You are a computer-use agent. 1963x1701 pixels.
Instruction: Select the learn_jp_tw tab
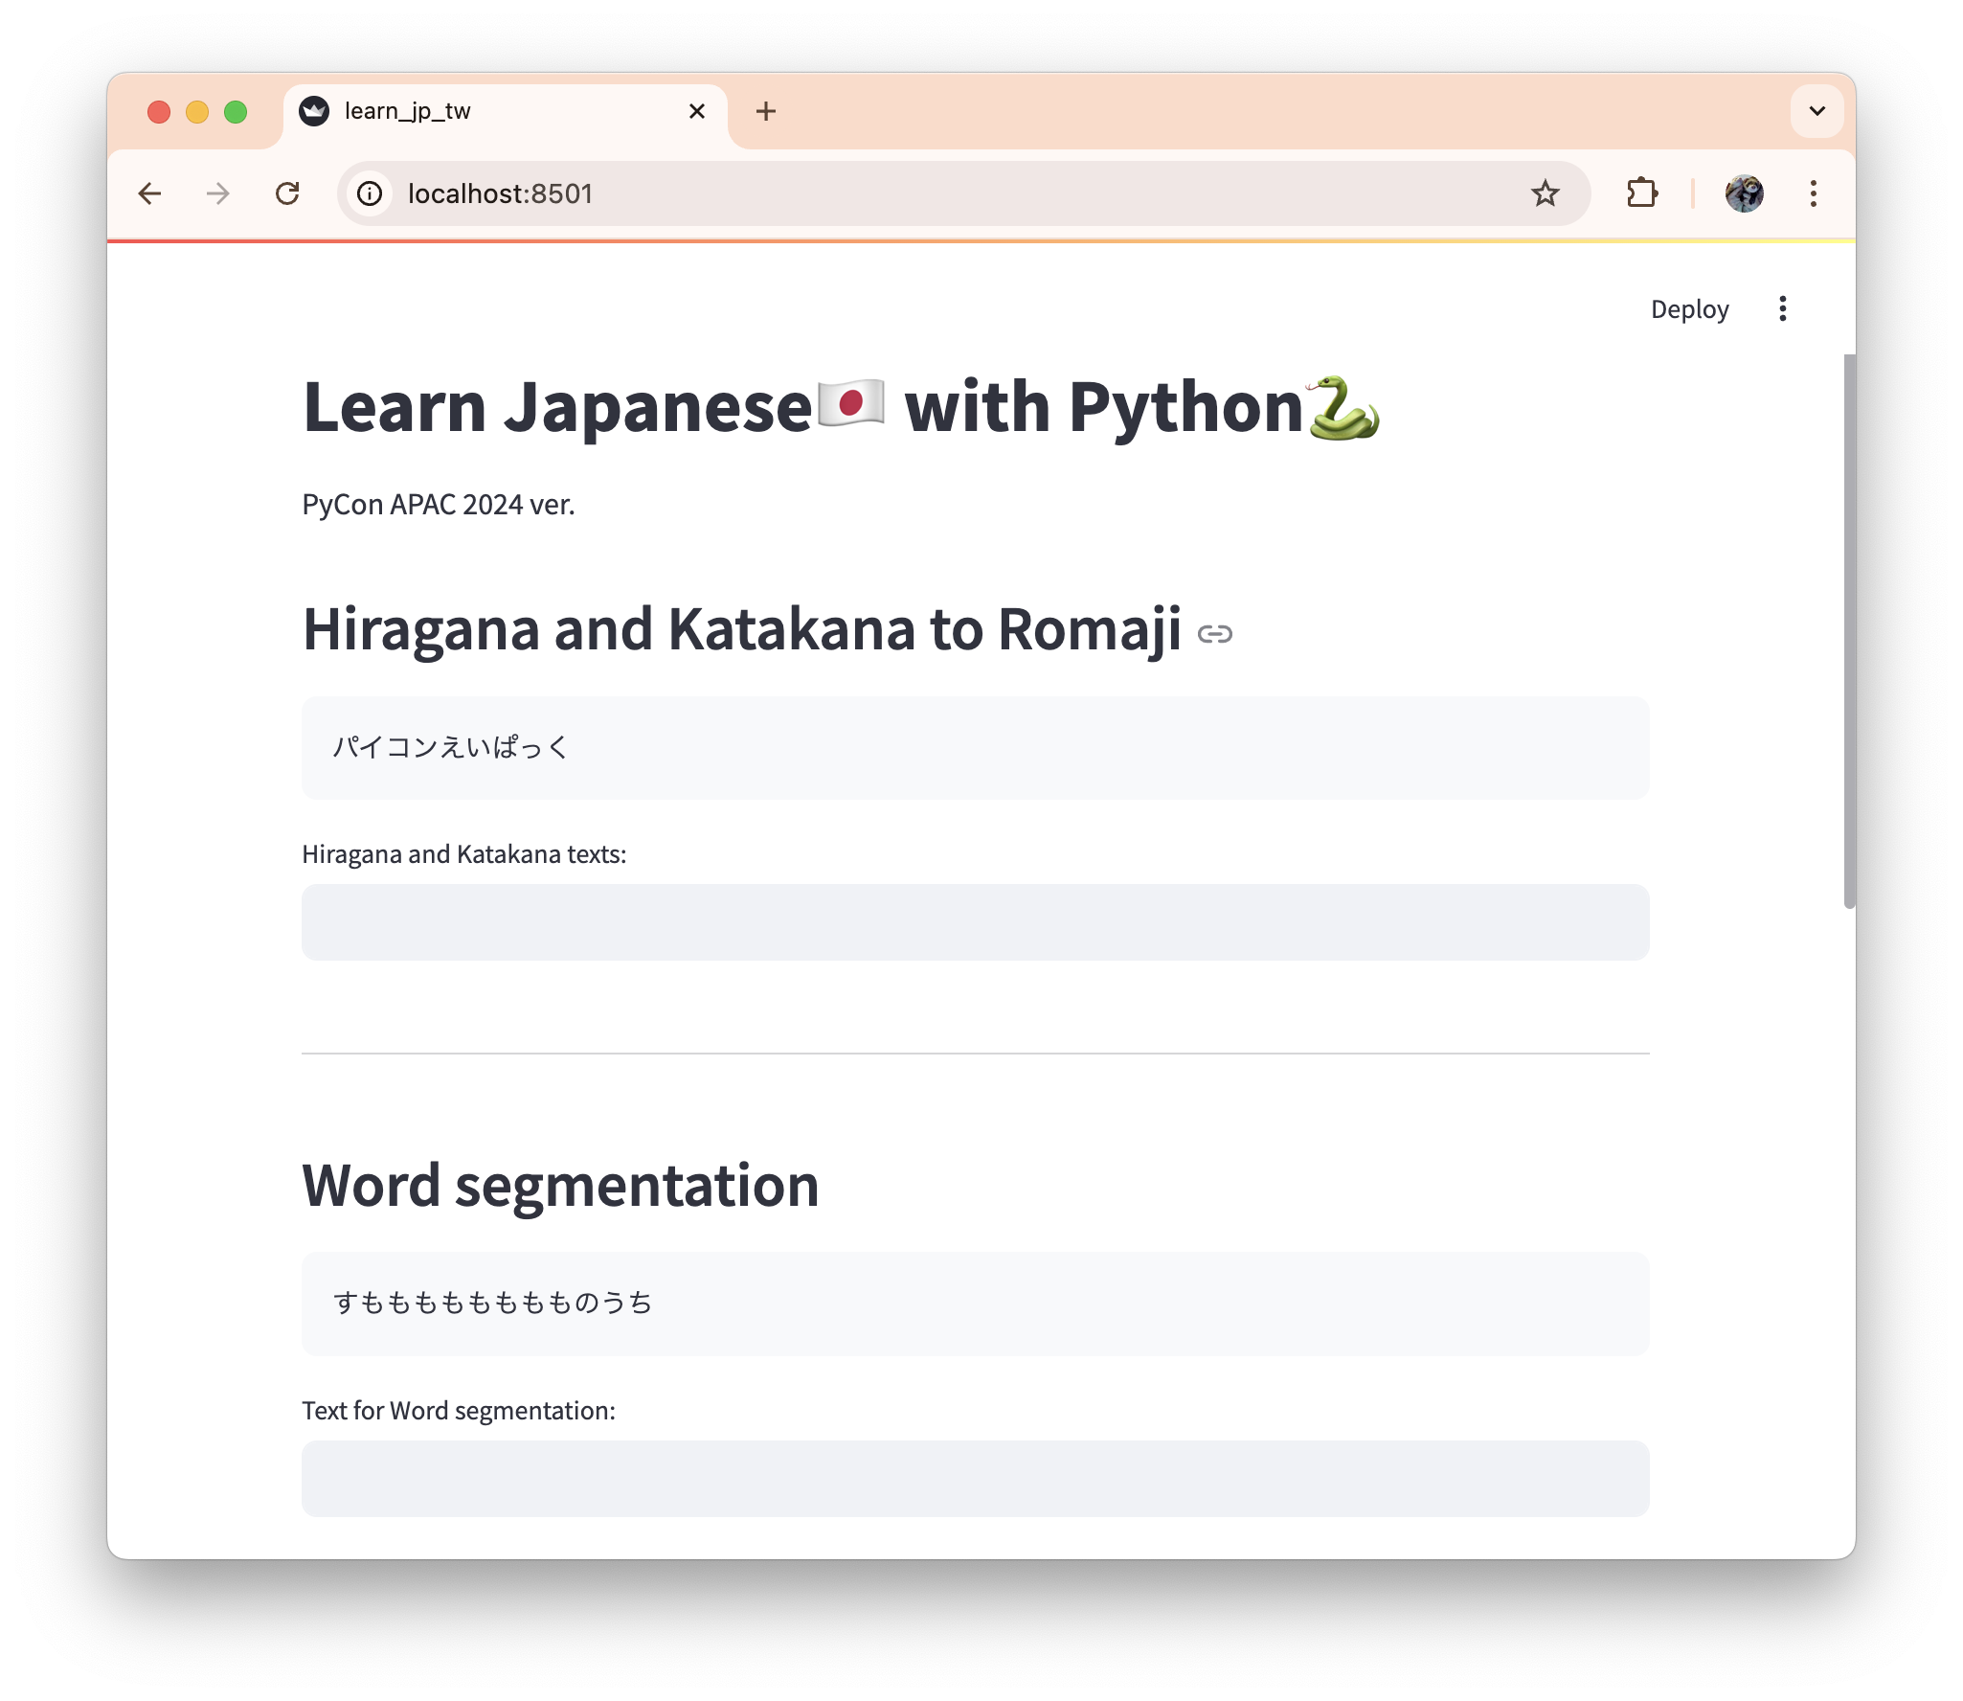pyautogui.click(x=479, y=111)
